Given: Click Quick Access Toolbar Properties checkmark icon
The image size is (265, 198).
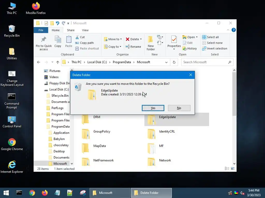Looking at the screenshot, I should [x=46, y=23].
